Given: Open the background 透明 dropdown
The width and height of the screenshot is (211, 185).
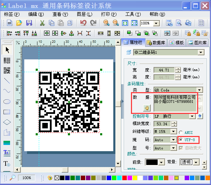Looking at the screenshot, I should point(196,162).
